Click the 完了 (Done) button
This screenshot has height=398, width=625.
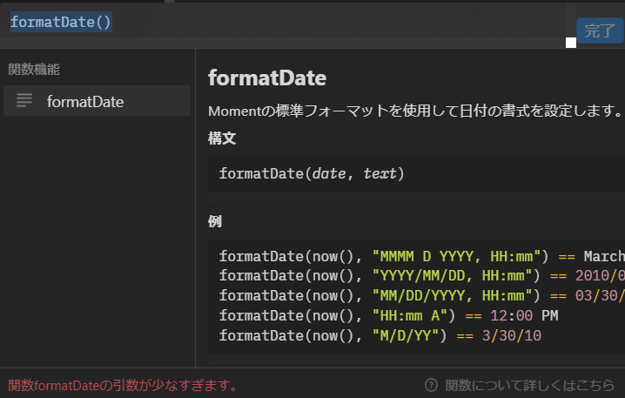[x=600, y=30]
